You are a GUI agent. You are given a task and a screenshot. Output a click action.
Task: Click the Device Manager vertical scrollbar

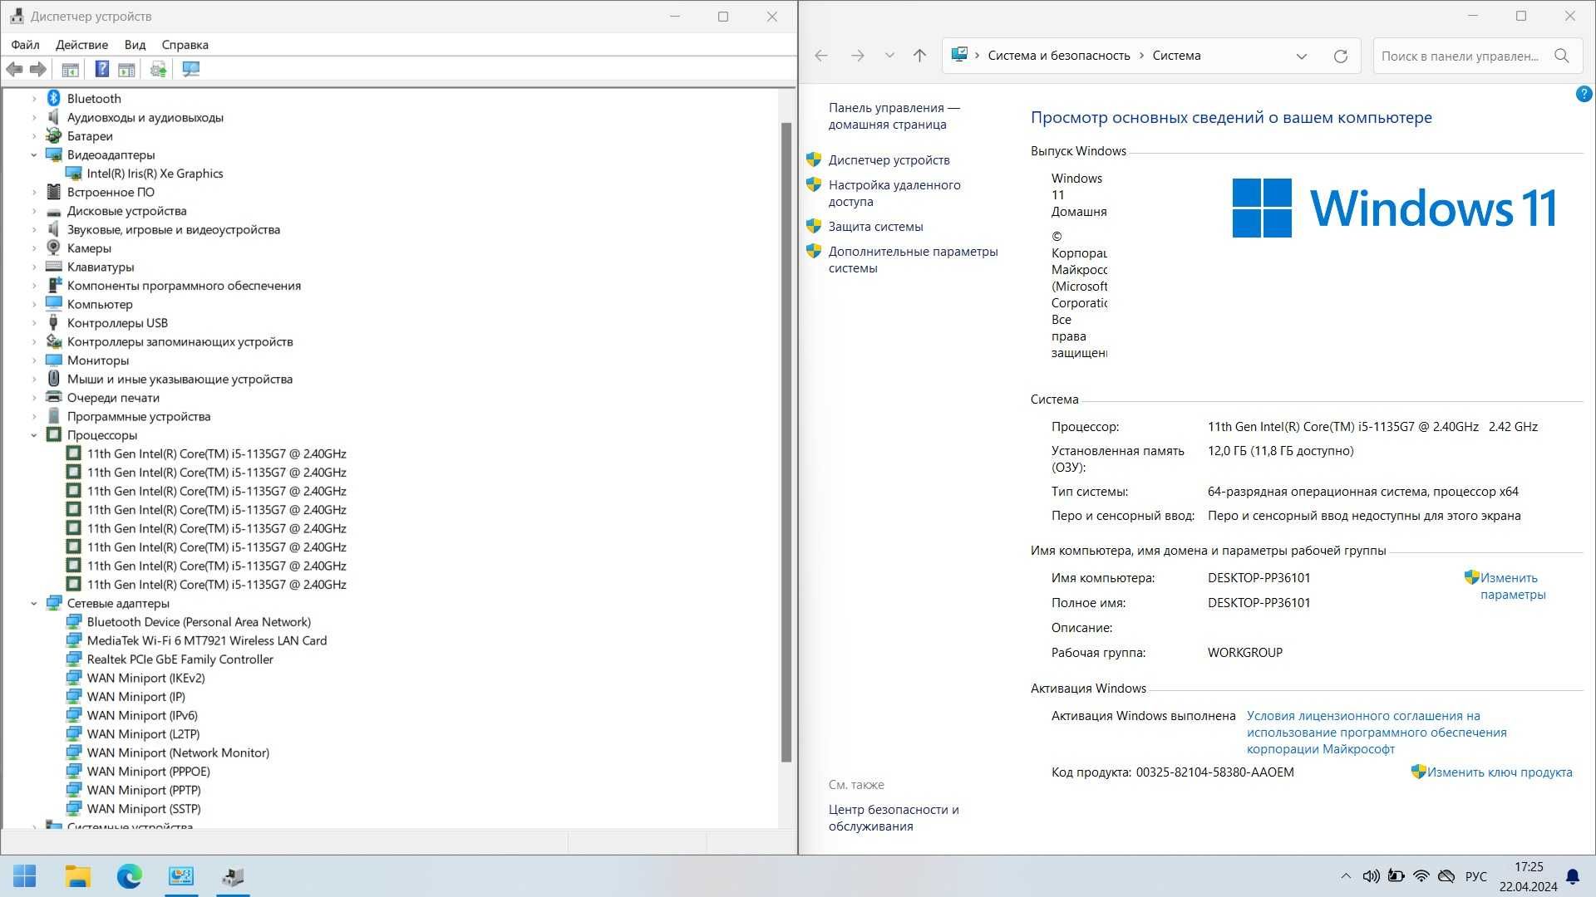point(786,442)
